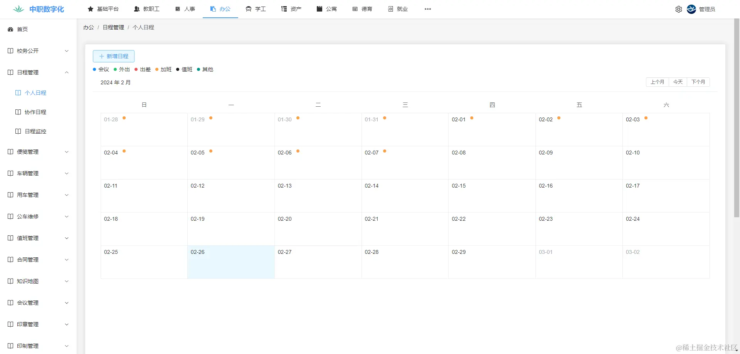
Task: Click the list icon beside 资产
Action: click(x=284, y=9)
